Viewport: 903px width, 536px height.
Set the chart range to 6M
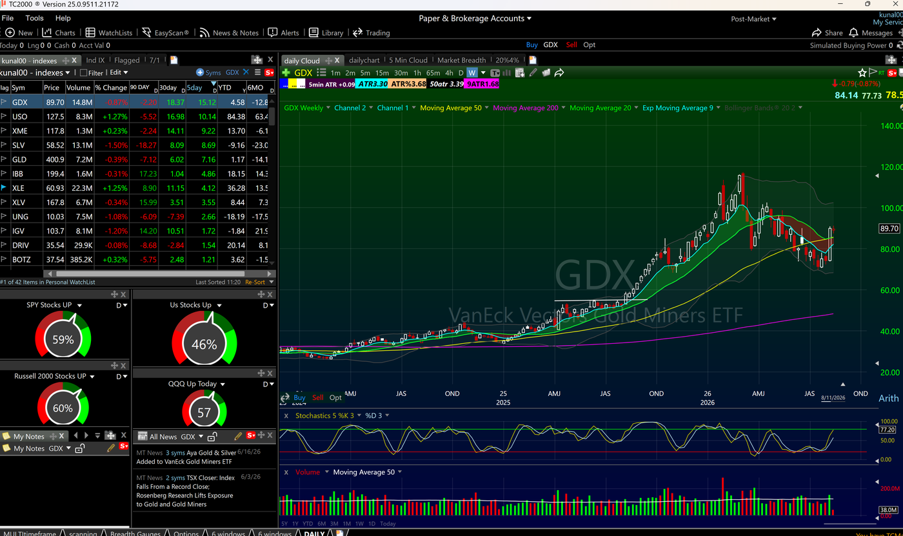click(321, 524)
